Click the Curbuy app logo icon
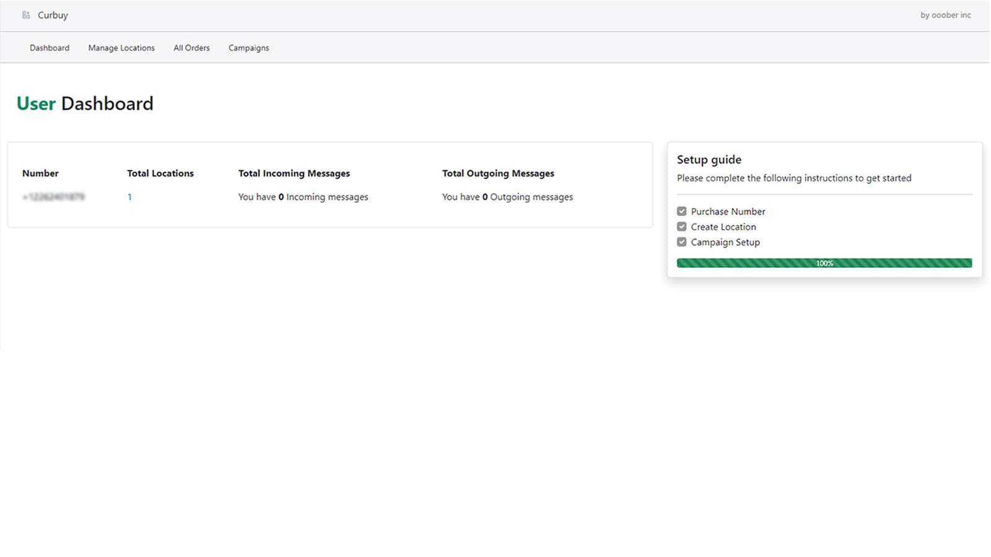 click(26, 15)
